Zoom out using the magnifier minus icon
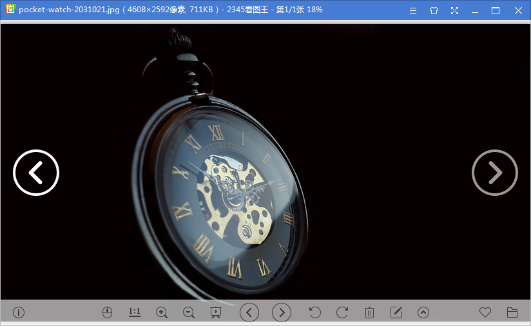Viewport: 531px width, 326px height. pyautogui.click(x=189, y=312)
